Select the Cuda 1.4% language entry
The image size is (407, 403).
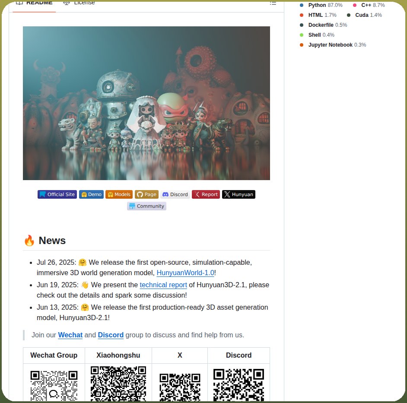(x=364, y=15)
